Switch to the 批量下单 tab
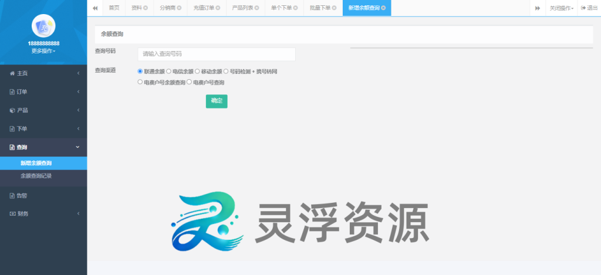 pyautogui.click(x=320, y=8)
